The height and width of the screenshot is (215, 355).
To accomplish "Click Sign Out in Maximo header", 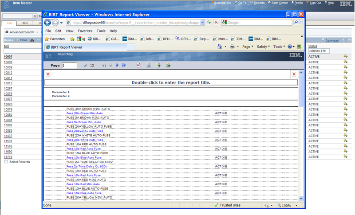I will (314, 3).
